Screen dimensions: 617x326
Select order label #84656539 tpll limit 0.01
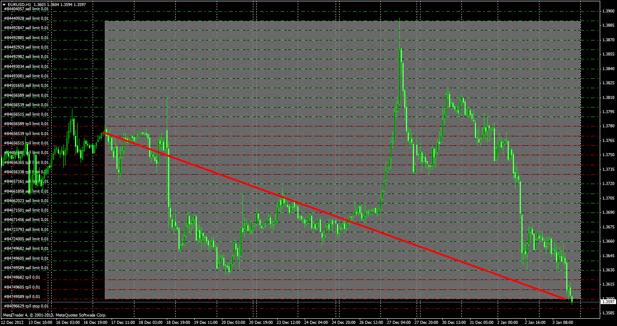26,134
